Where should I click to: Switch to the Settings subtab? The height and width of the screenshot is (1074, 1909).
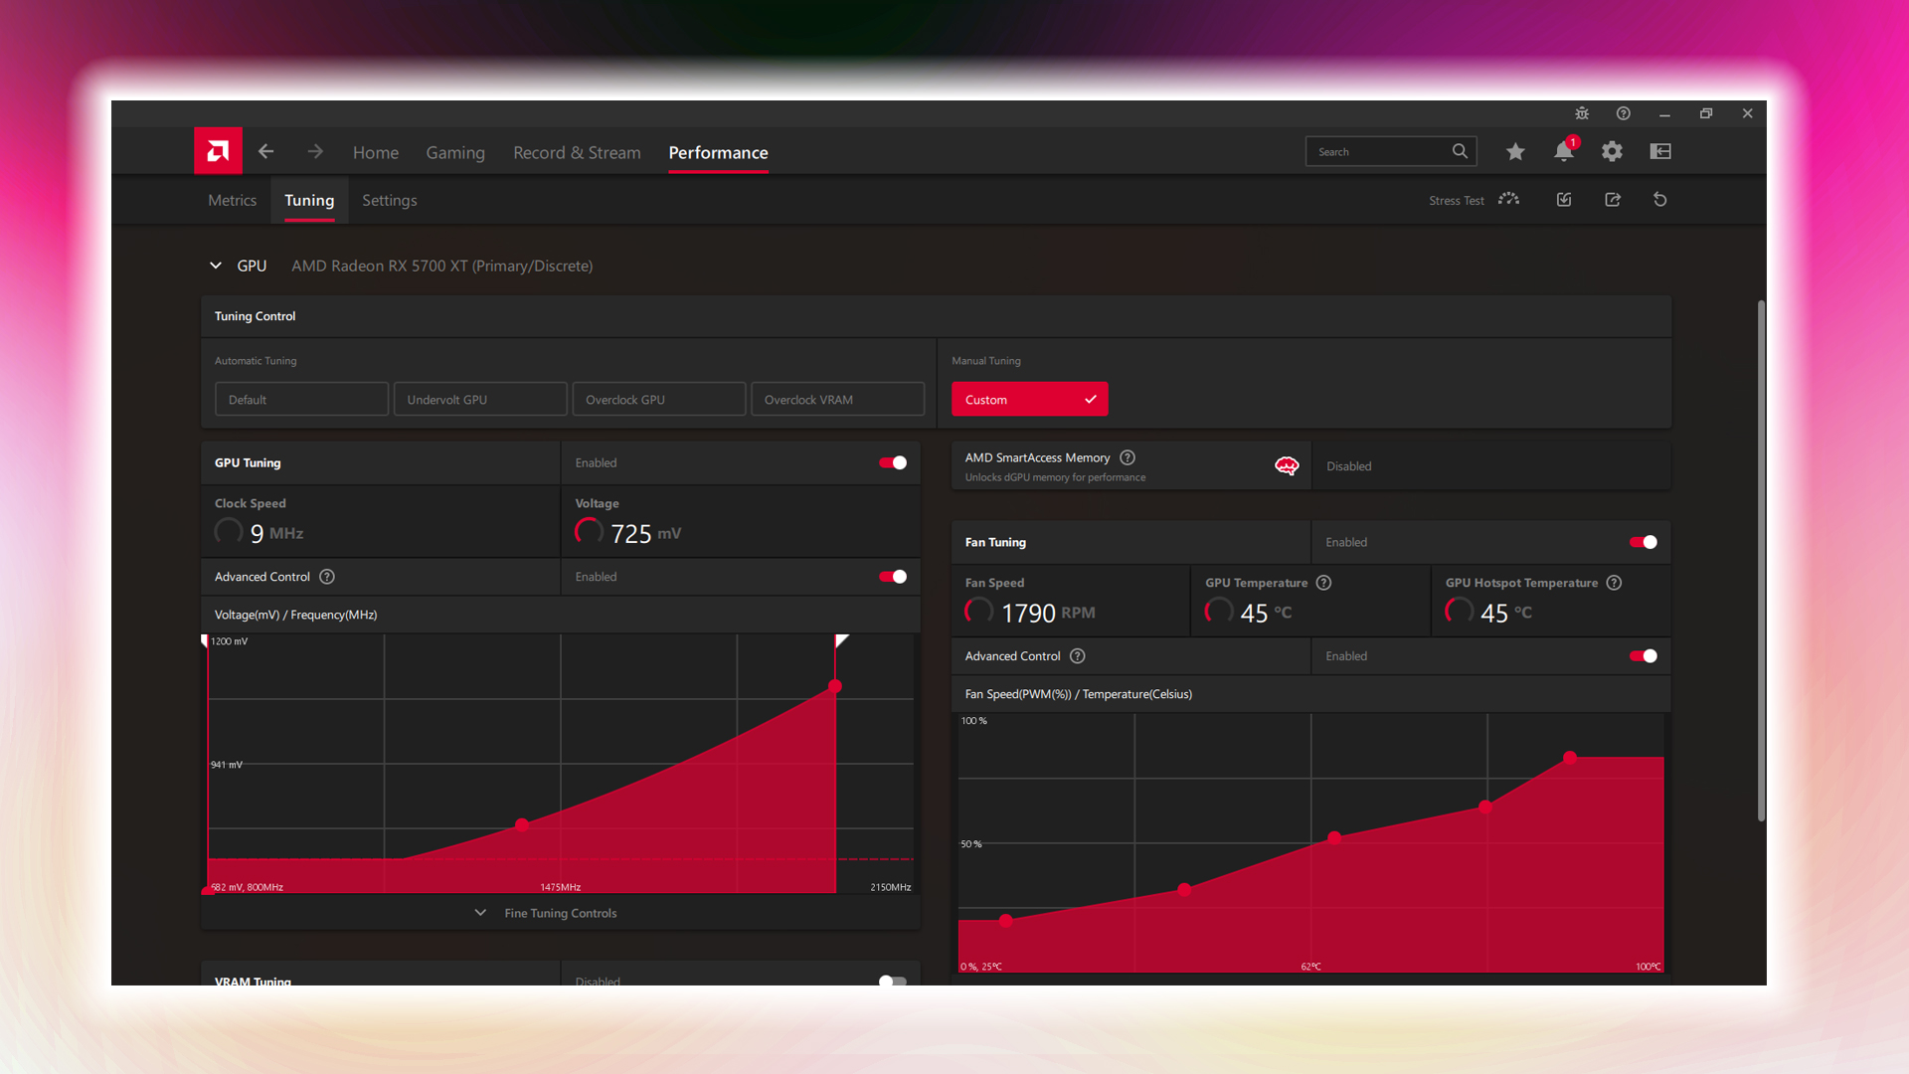click(390, 200)
